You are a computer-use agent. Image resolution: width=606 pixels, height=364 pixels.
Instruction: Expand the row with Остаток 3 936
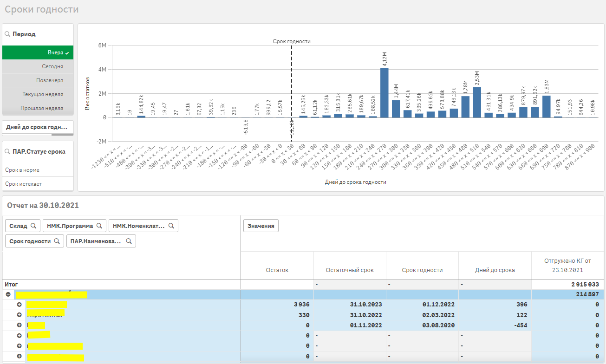19,305
